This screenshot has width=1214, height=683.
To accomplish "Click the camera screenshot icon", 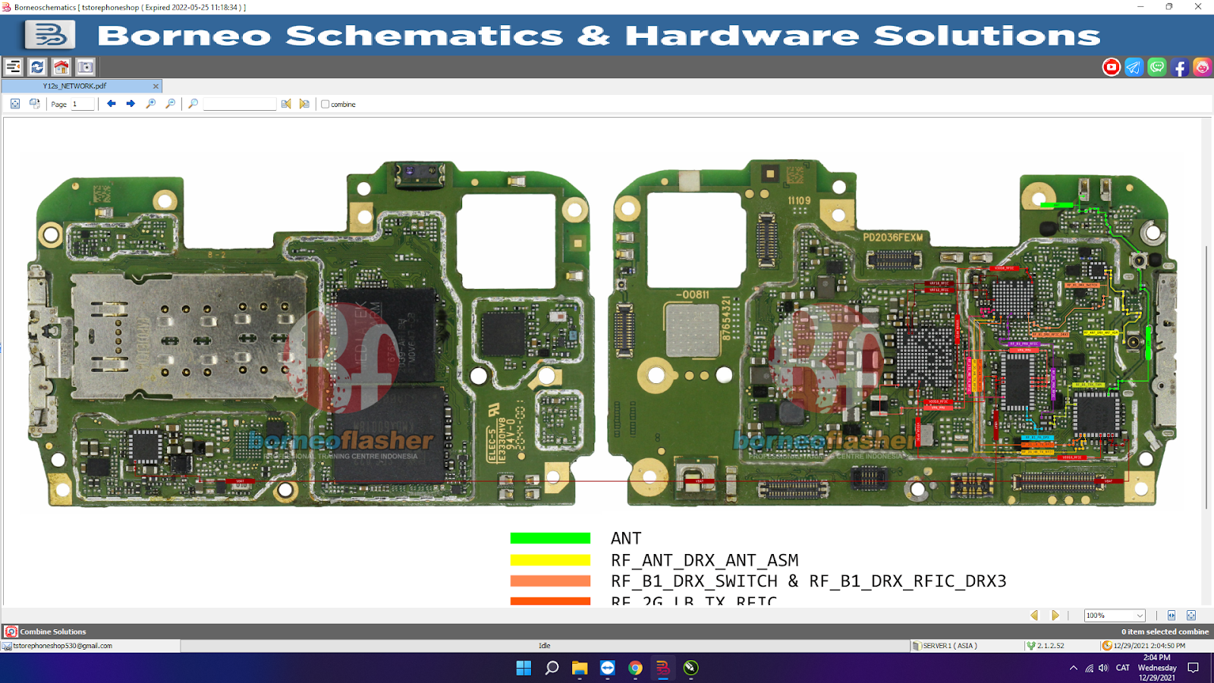I will pyautogui.click(x=86, y=67).
